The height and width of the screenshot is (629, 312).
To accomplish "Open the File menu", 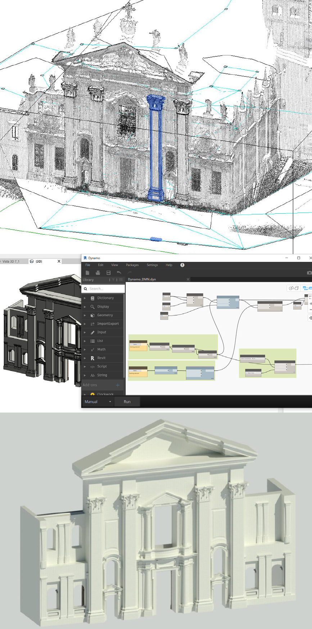I will pos(88,265).
